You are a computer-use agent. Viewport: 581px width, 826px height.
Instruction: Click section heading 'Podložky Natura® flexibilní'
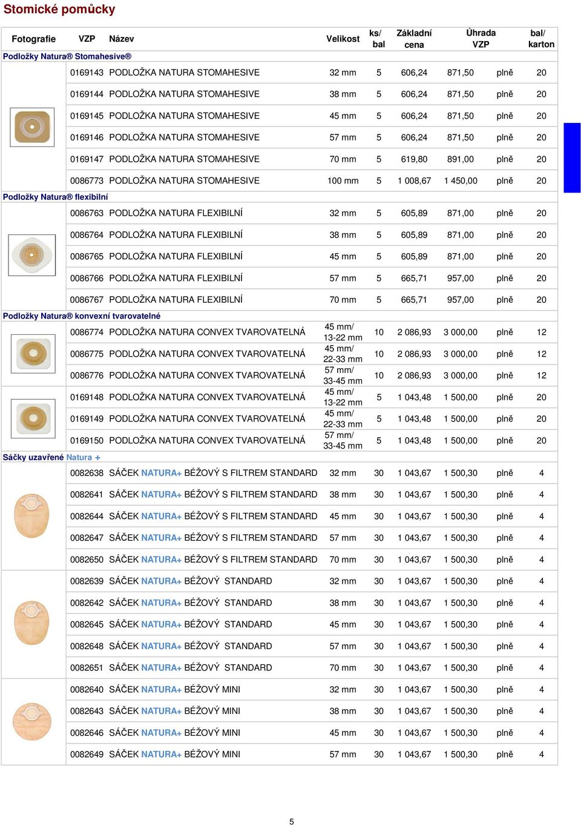[56, 197]
